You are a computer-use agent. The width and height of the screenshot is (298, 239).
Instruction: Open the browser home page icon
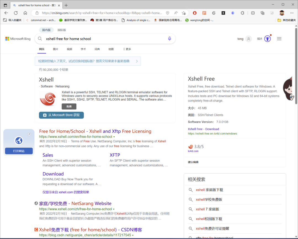[x=25, y=13]
